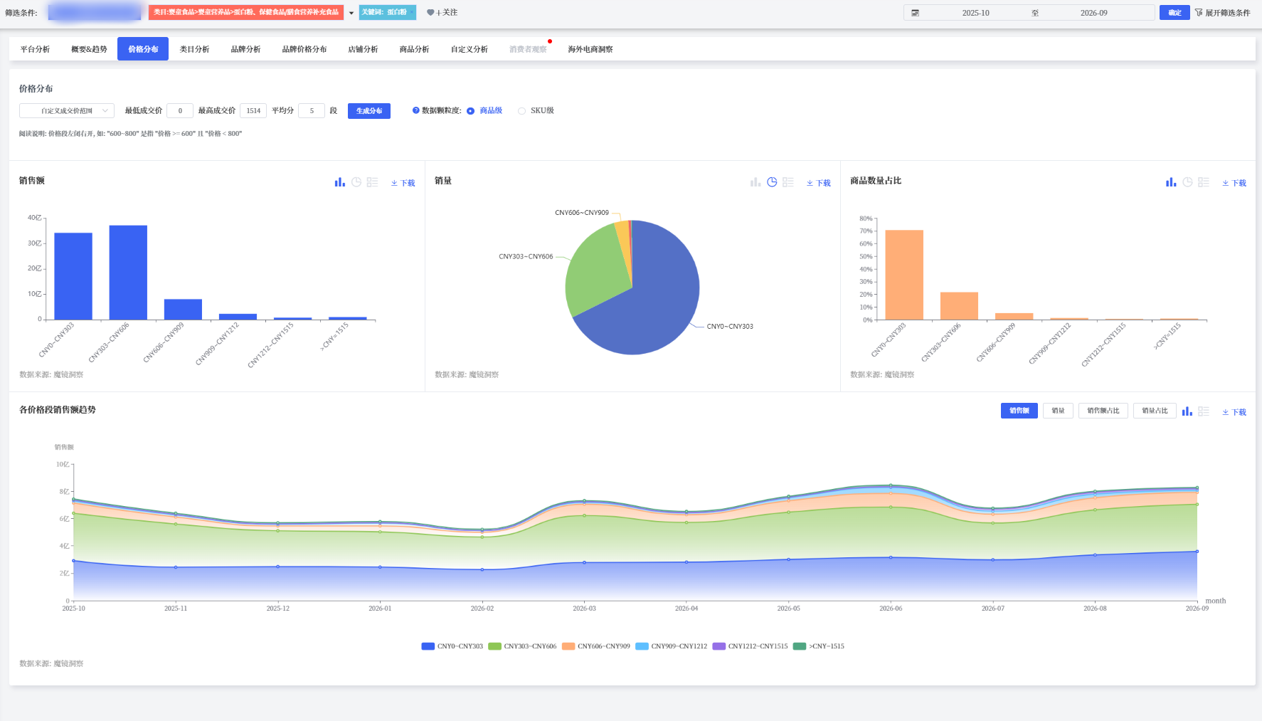The height and width of the screenshot is (721, 1262).
Task: Select chart view icon in 各价格段销售额趋势 panel
Action: 1187,411
